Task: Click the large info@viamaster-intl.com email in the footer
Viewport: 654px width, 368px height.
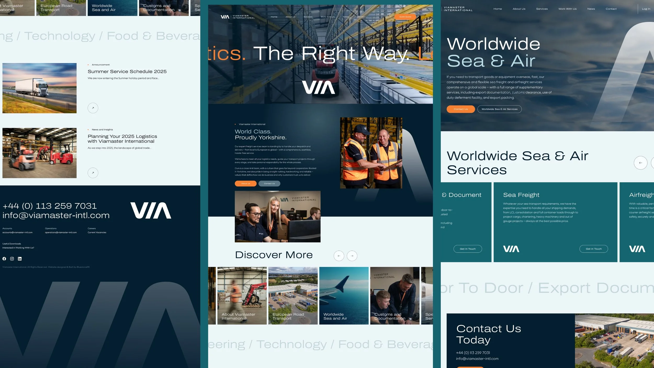Action: 56,215
